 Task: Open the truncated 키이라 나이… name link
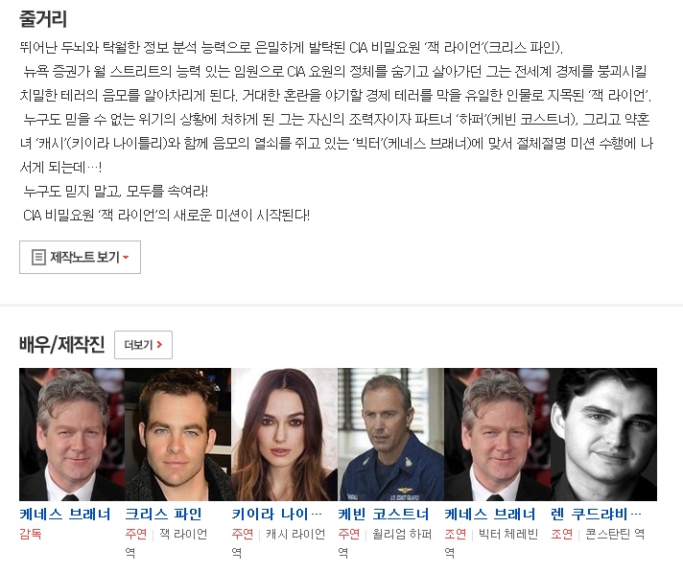pyautogui.click(x=276, y=515)
